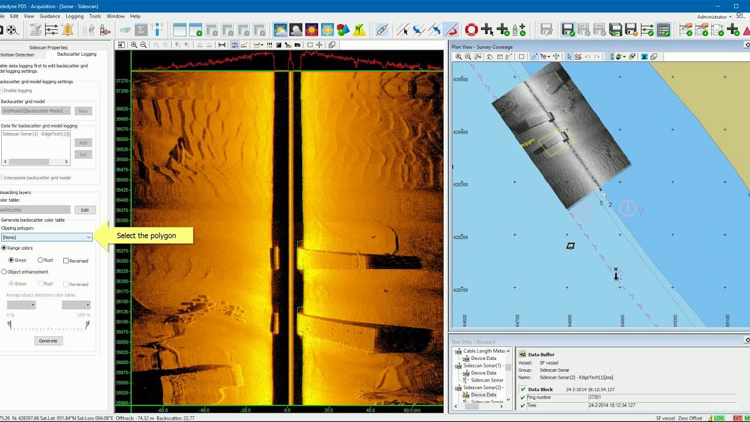Viewport: 750px width, 422px height.
Task: Open the Edit menu
Action: pos(14,16)
